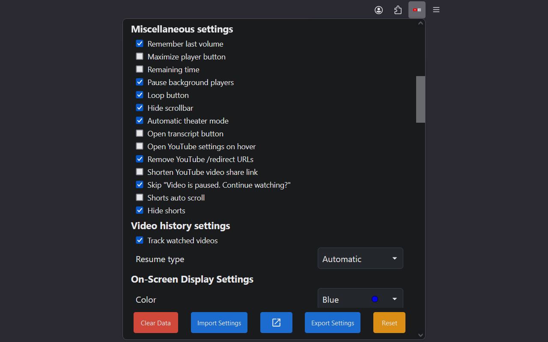The width and height of the screenshot is (548, 342).
Task: Disable Track watched videos
Action: [x=140, y=240]
